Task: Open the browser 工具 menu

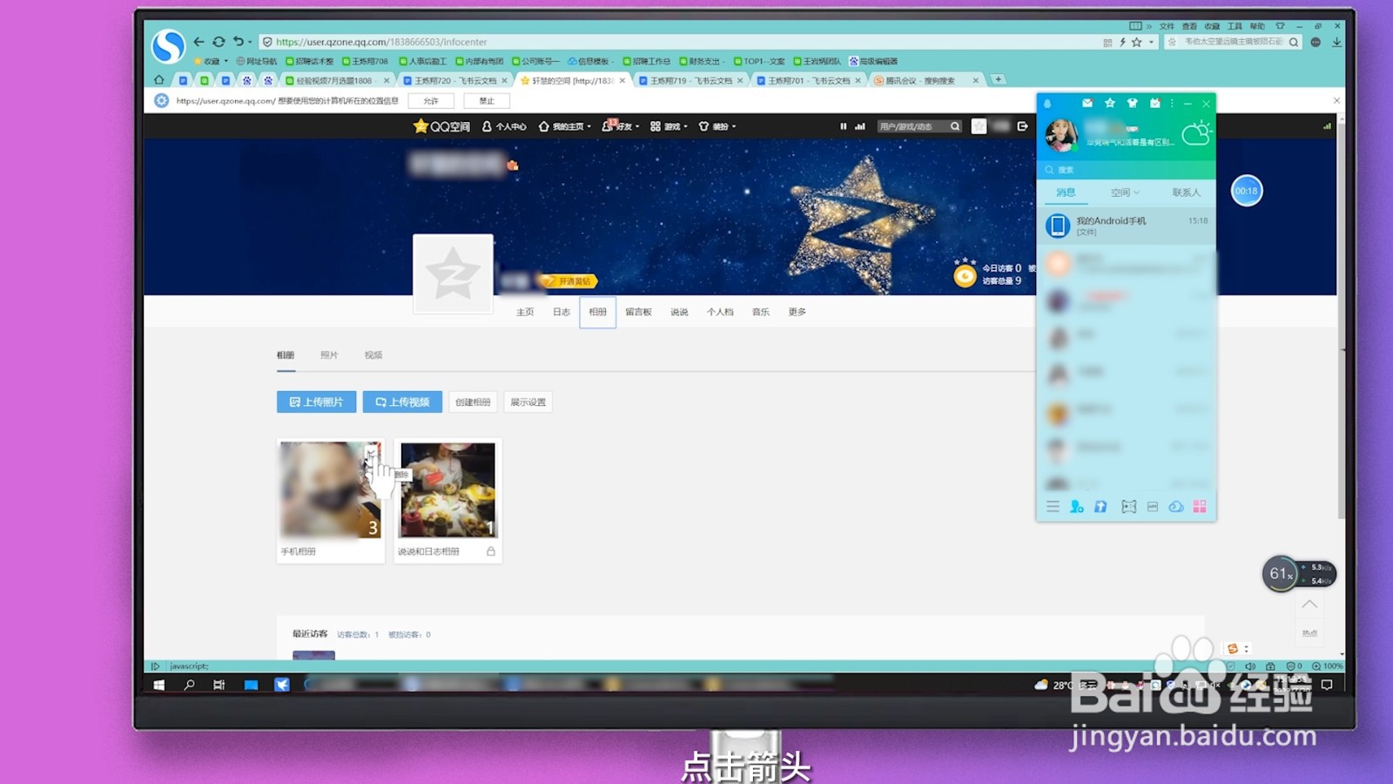Action: (1235, 26)
